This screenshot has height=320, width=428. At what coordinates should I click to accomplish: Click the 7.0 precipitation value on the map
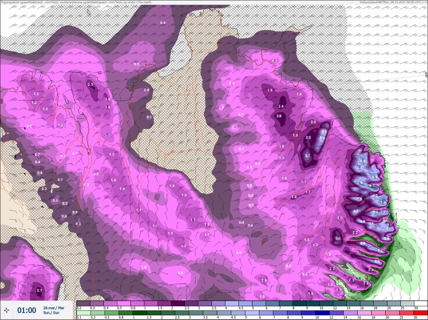[x=383, y=212]
